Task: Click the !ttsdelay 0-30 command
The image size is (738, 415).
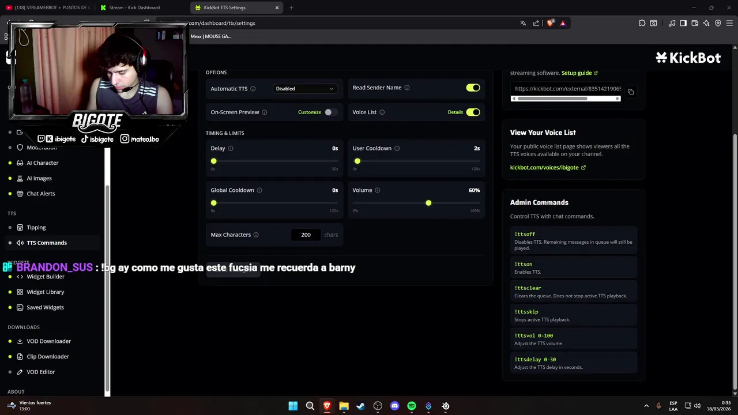Action: 573,363
